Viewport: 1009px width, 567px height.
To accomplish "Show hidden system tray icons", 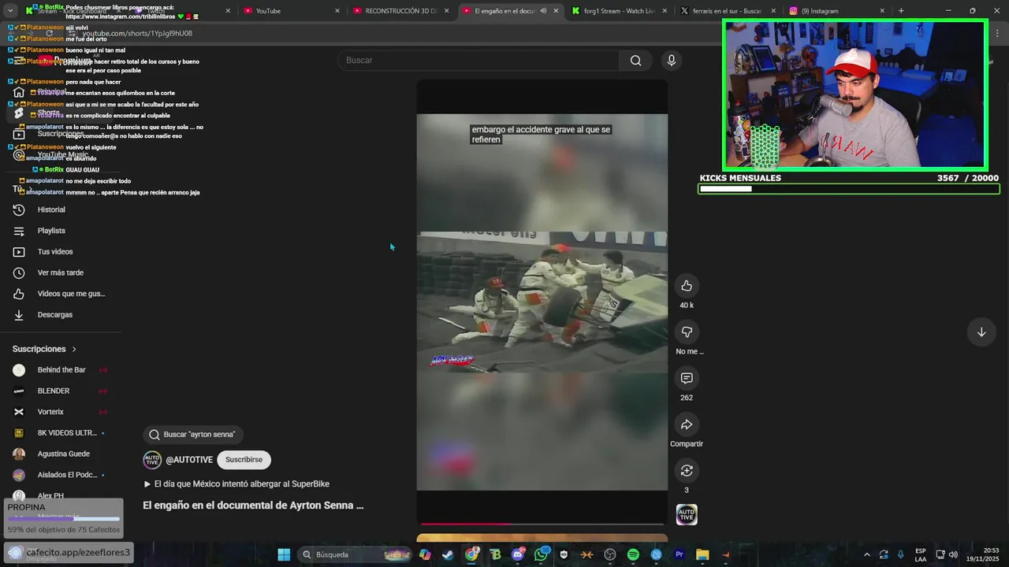I will pyautogui.click(x=867, y=554).
